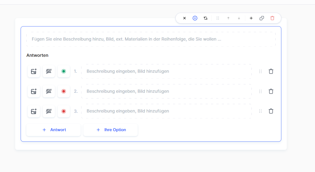Click the duplicate block icon in toolbar
Image resolution: width=315 pixels, height=172 pixels.
(x=262, y=18)
